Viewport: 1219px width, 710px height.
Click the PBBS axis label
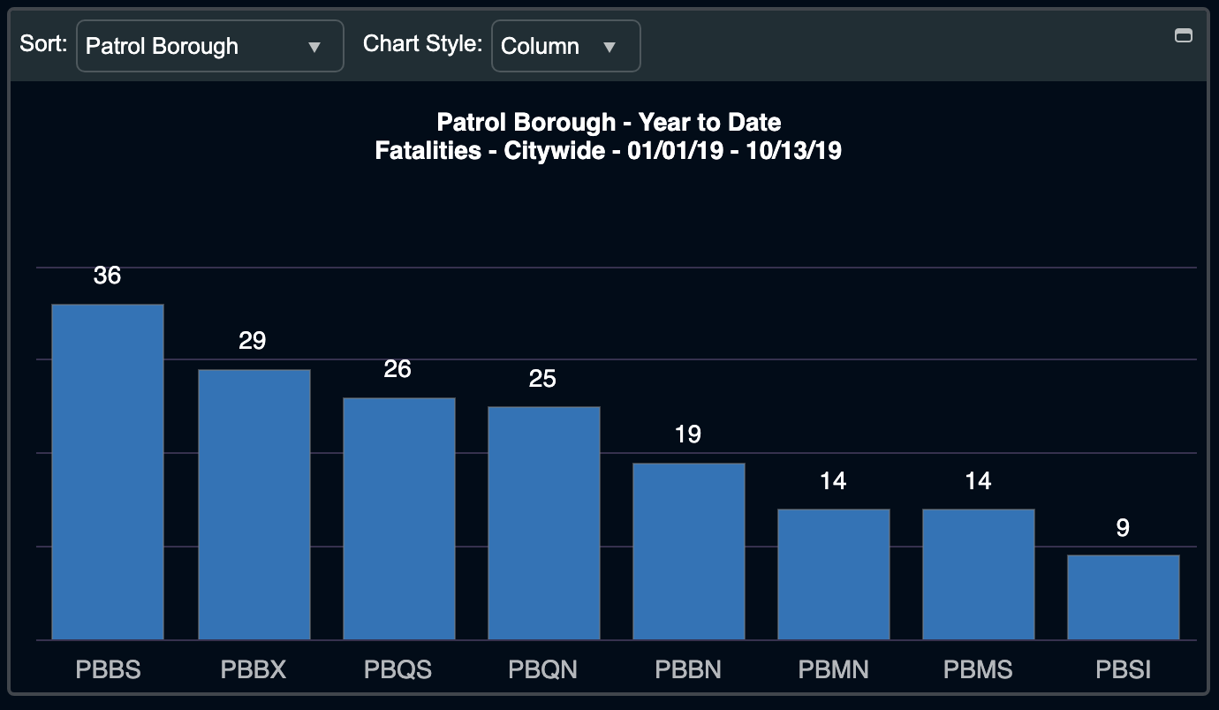pos(108,669)
